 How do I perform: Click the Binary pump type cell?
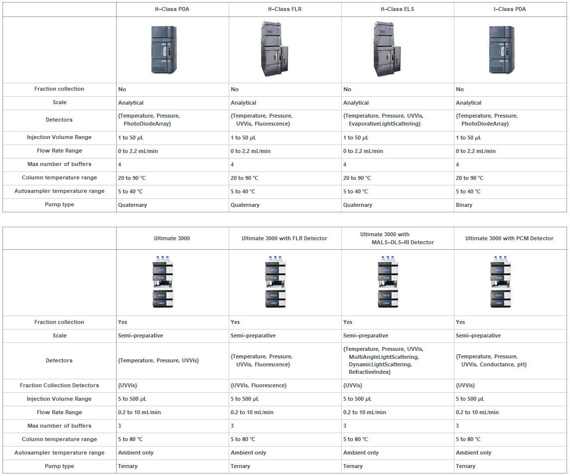[x=464, y=205]
